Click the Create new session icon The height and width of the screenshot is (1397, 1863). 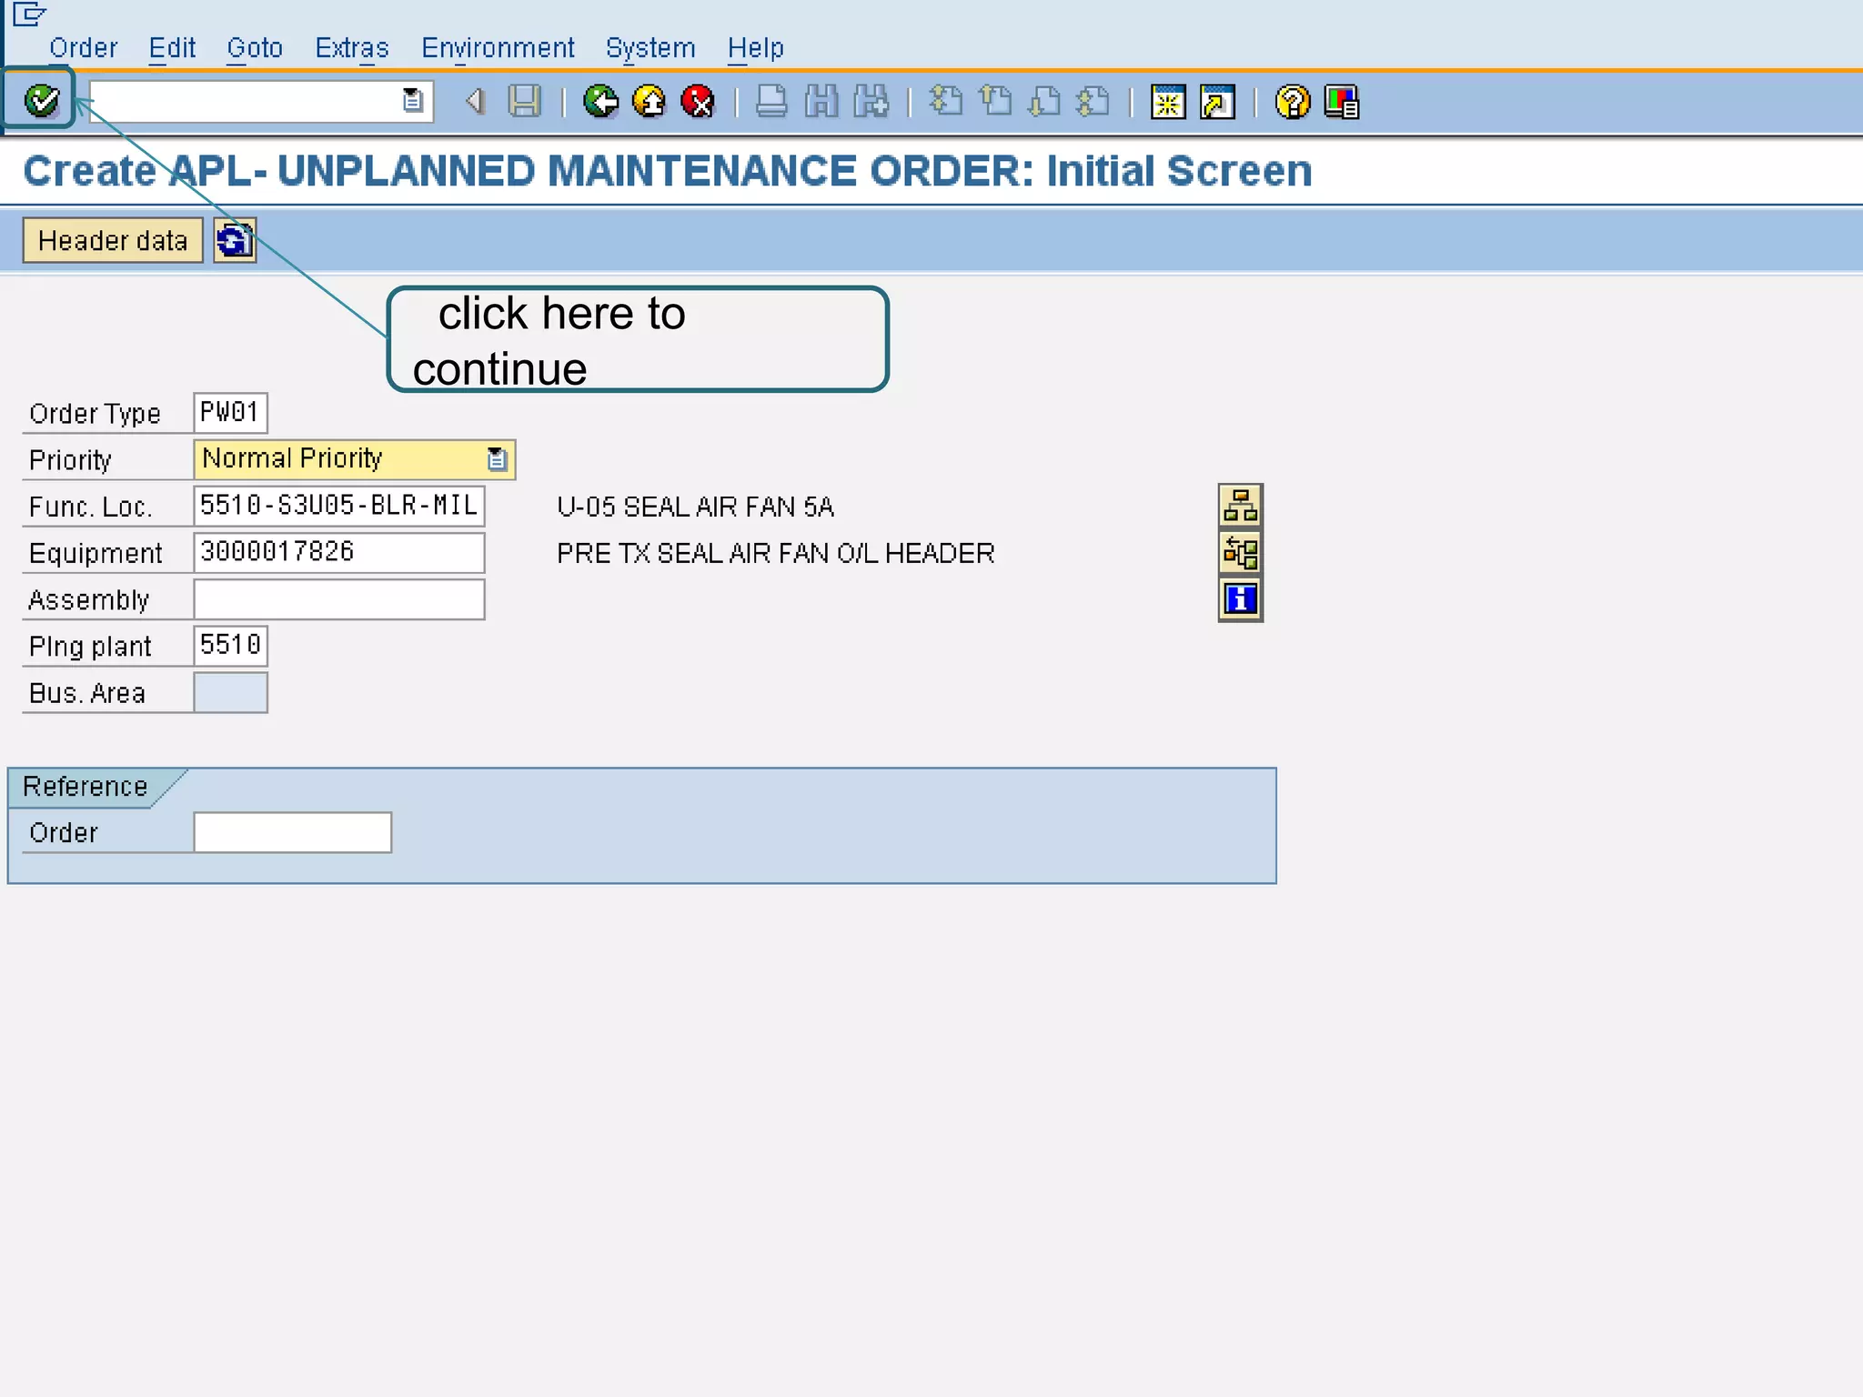pos(1168,102)
